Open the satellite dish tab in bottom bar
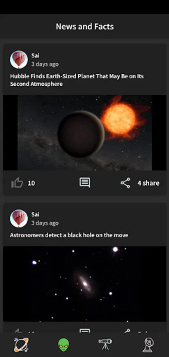Image resolution: width=169 pixels, height=357 pixels. pos(148,345)
